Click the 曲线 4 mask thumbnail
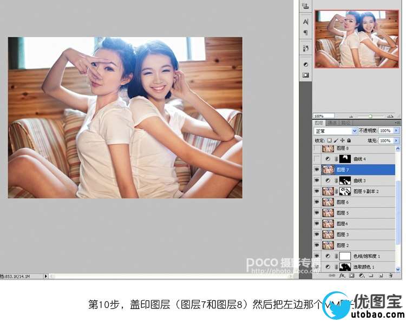 pyautogui.click(x=345, y=159)
